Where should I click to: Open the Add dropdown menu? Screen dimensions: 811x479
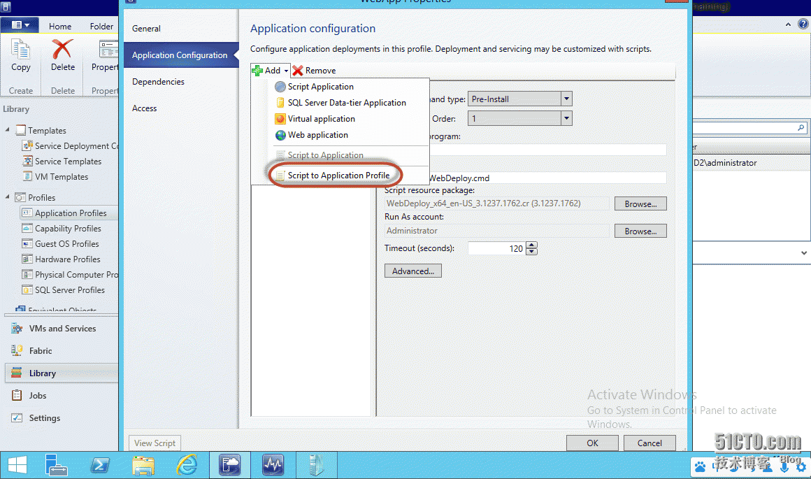pos(270,71)
